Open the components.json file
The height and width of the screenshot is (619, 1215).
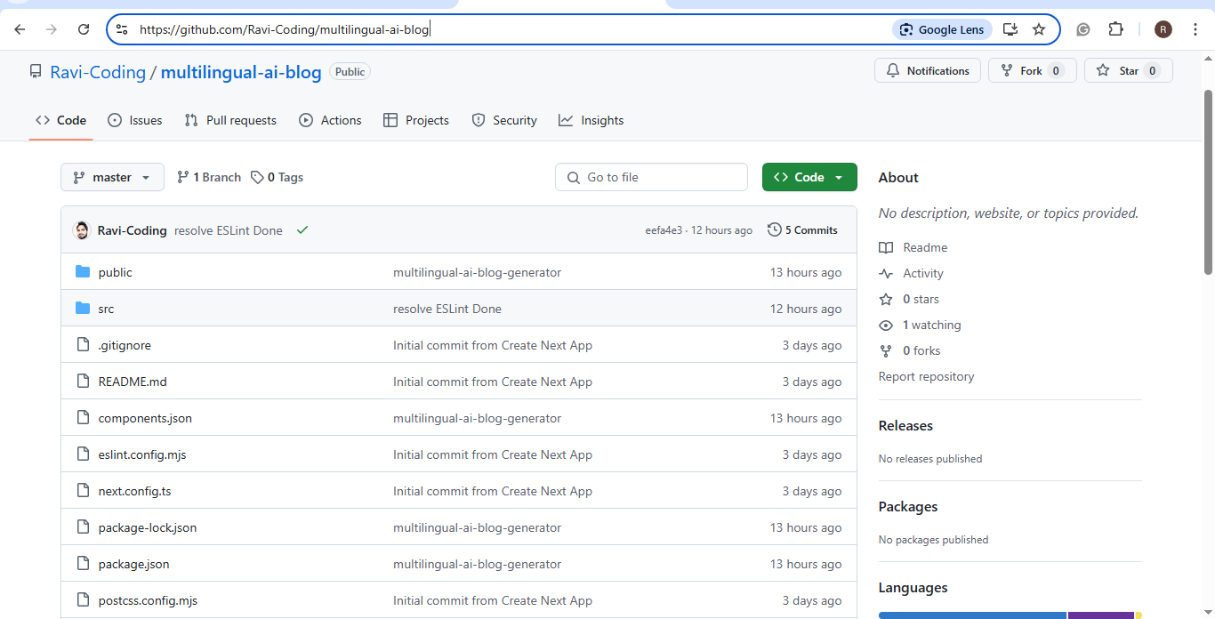pyautogui.click(x=145, y=418)
